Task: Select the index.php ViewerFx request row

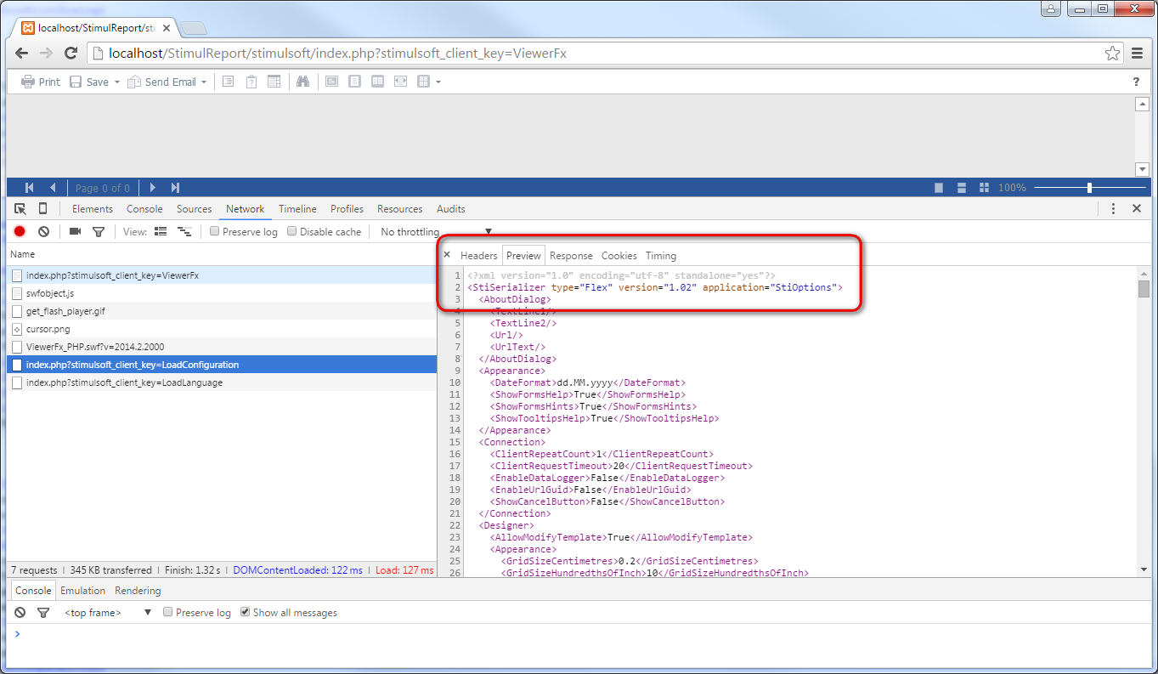Action: tap(222, 275)
